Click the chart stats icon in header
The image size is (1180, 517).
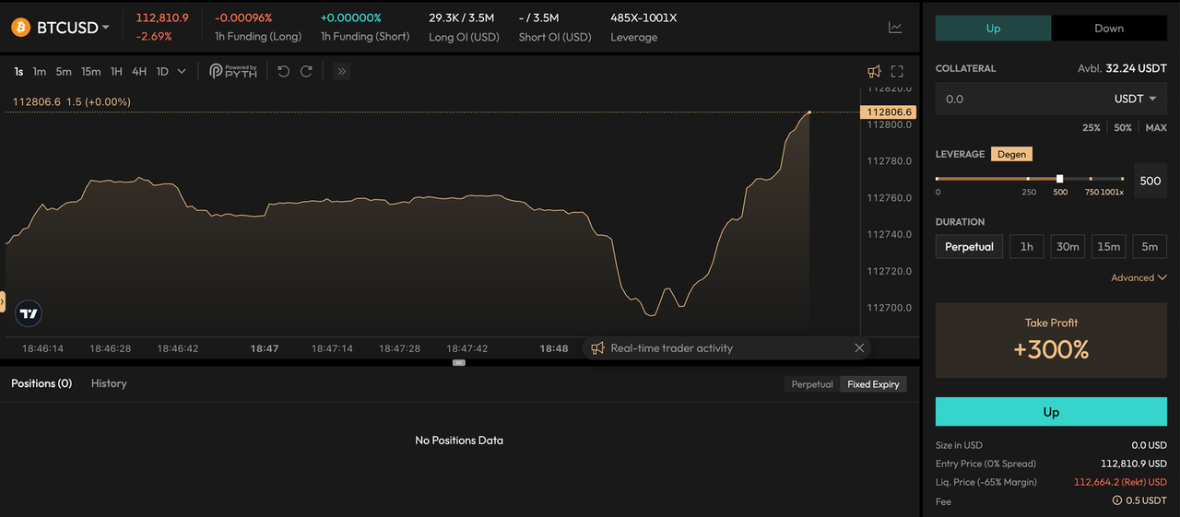point(895,28)
